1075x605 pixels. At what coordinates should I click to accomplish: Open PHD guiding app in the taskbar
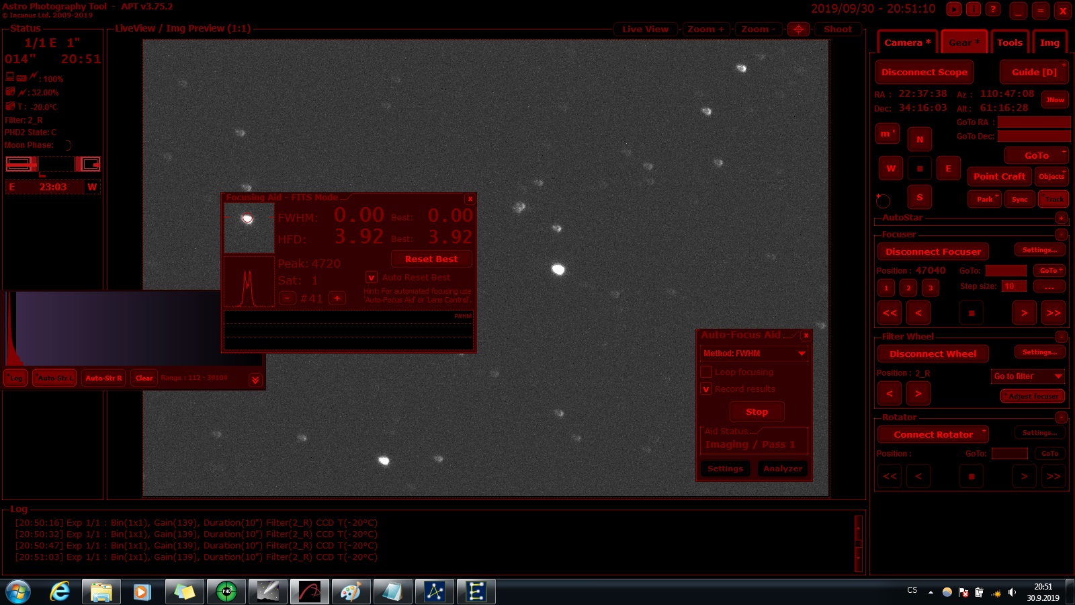pyautogui.click(x=226, y=592)
